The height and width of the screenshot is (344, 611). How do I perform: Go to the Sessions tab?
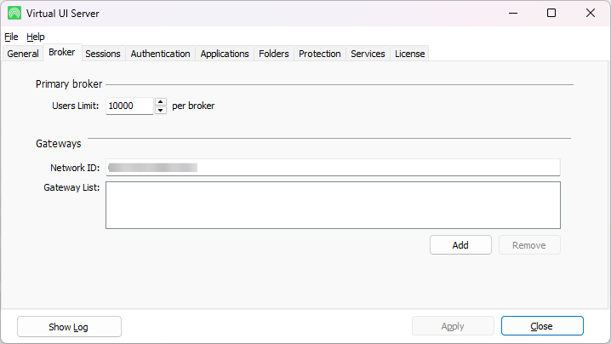103,54
